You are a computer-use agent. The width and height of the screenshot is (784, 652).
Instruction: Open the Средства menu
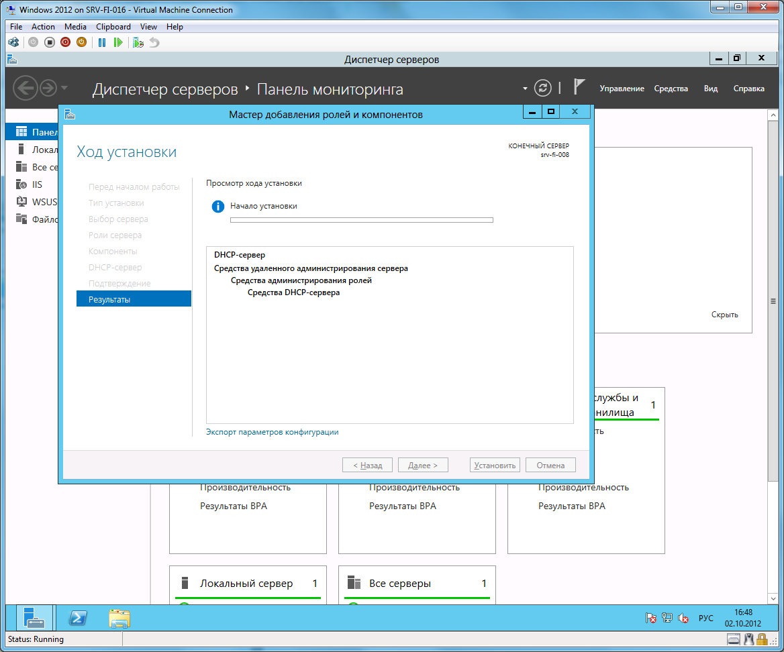[x=671, y=89]
